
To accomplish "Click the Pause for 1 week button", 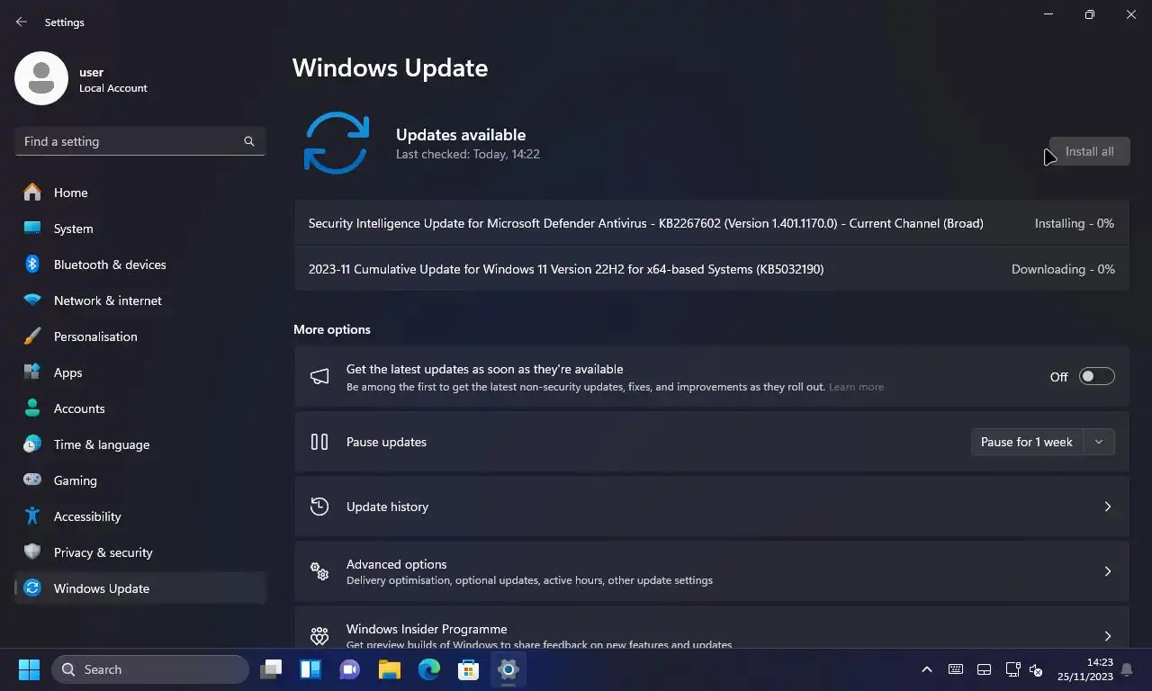I will [x=1028, y=442].
